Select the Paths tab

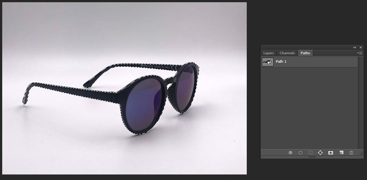tap(305, 53)
